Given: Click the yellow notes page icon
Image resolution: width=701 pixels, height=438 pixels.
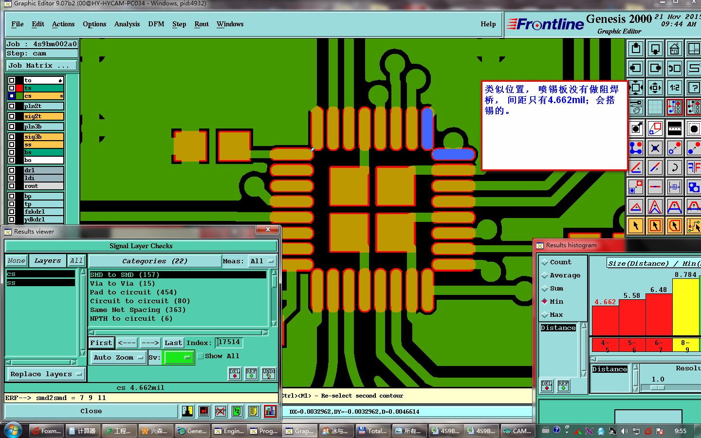Looking at the screenshot, I should tap(253, 411).
